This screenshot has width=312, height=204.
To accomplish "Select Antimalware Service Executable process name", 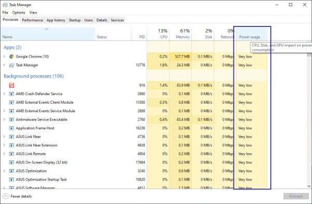I will tap(42, 119).
